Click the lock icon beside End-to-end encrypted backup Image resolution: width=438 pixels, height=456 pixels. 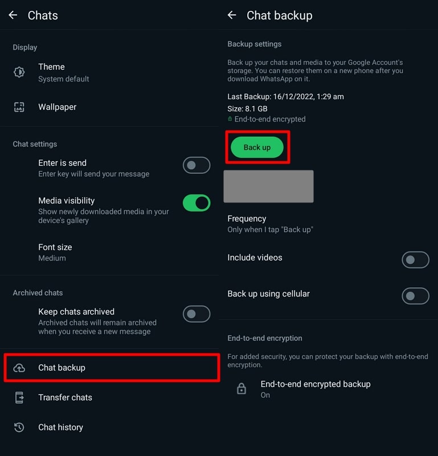241,388
